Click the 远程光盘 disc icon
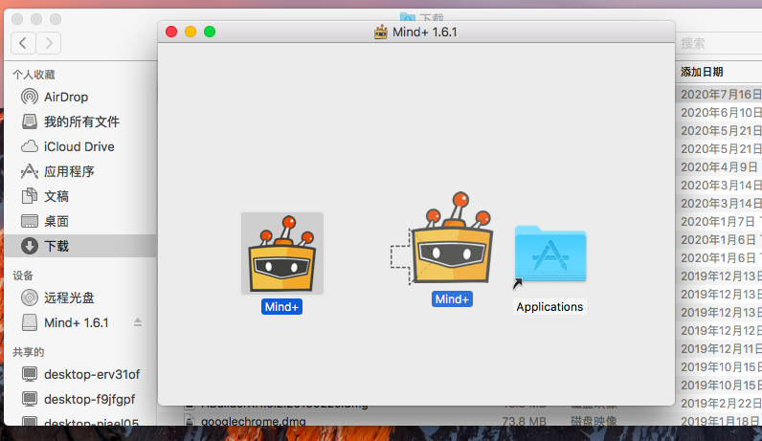Screen dimensions: 762x441 30,298
